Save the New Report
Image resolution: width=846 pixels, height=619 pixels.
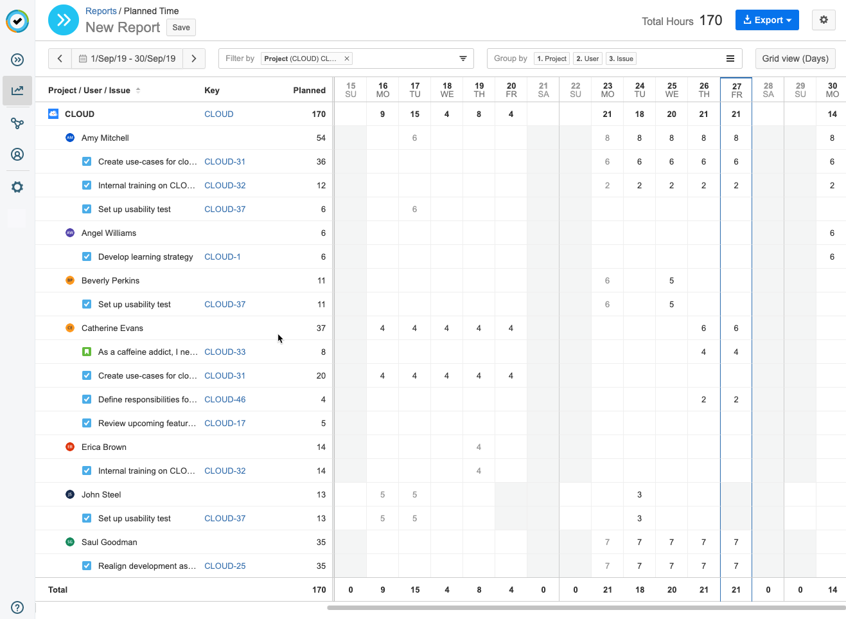click(x=181, y=28)
